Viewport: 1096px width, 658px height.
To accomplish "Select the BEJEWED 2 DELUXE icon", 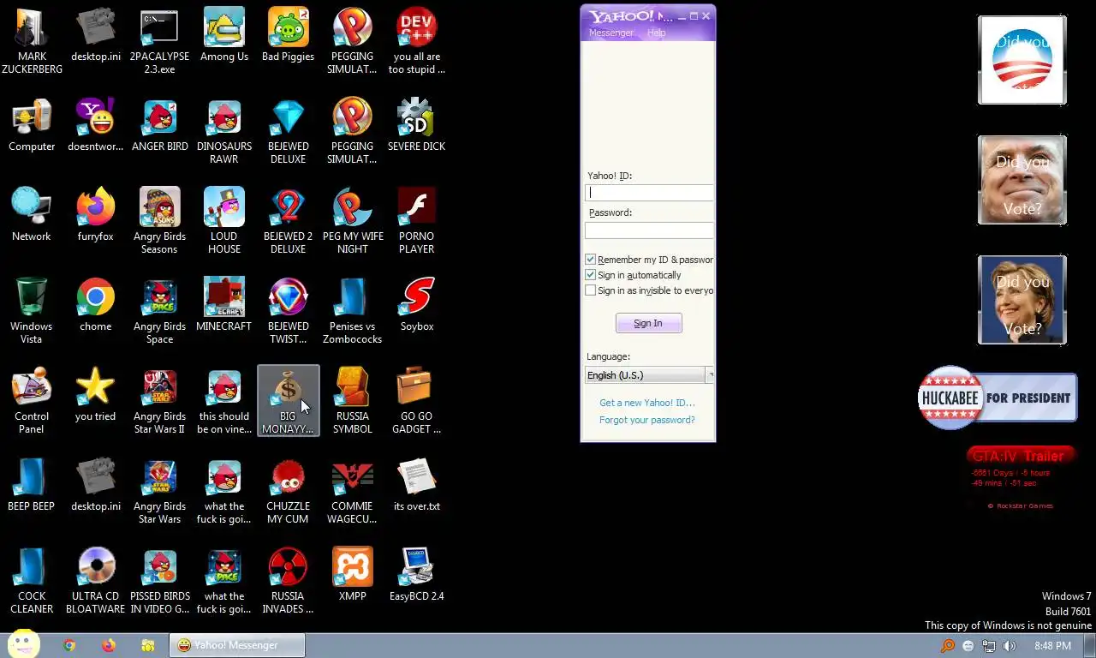I will click(288, 221).
